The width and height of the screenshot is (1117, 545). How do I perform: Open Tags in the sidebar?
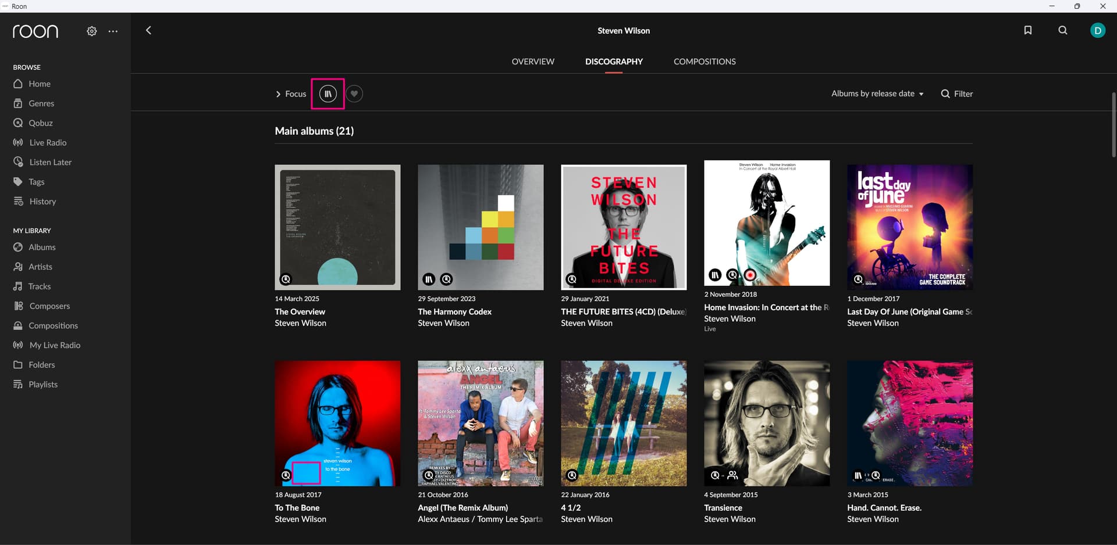[x=36, y=182]
